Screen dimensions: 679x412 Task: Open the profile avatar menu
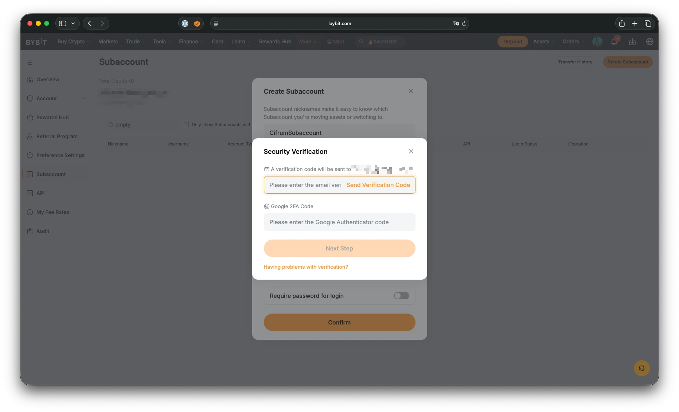tap(597, 42)
